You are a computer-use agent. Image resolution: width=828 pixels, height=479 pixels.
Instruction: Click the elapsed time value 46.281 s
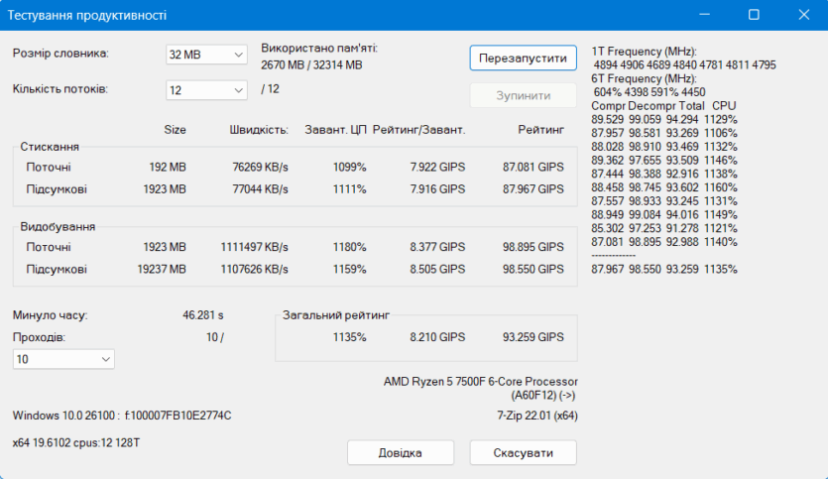(203, 315)
